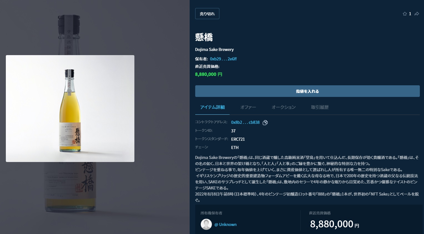Open the オファー tab

(x=248, y=107)
